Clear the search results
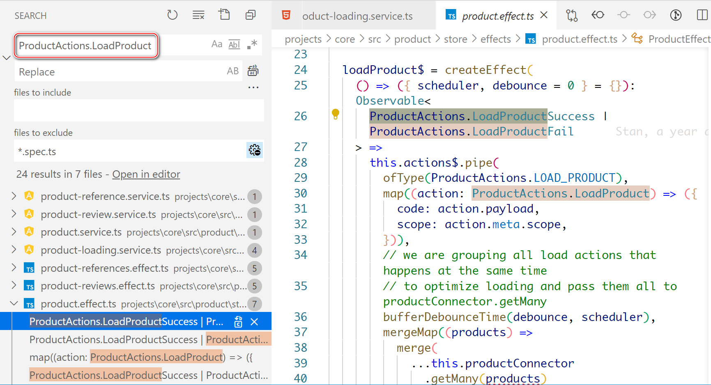This screenshot has height=385, width=711. (x=198, y=15)
